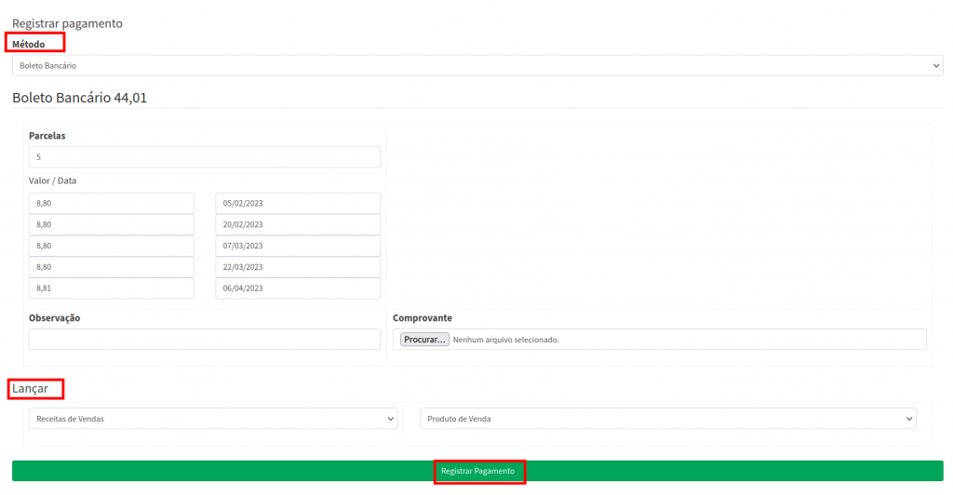The height and width of the screenshot is (495, 953).
Task: Click the 07/03/2023 date field
Action: [298, 246]
